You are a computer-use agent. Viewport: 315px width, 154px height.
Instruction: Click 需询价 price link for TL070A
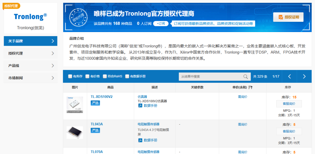pos(242,152)
